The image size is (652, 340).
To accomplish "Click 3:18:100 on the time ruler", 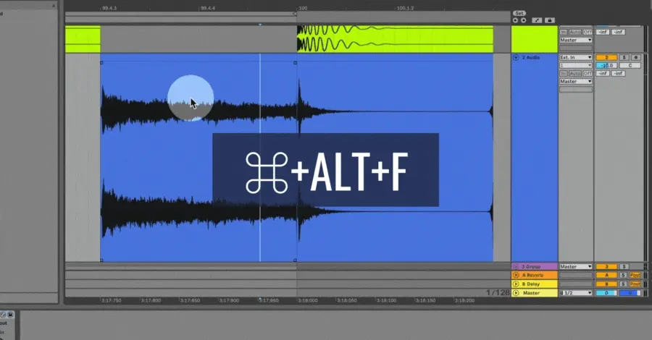I will pyautogui.click(x=386, y=300).
